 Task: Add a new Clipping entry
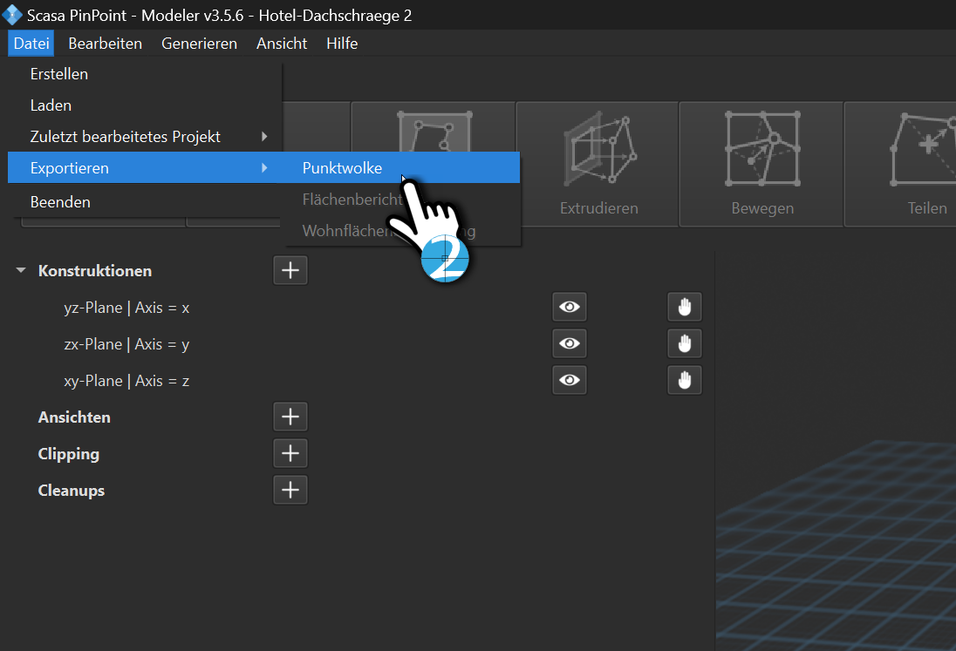pyautogui.click(x=290, y=454)
